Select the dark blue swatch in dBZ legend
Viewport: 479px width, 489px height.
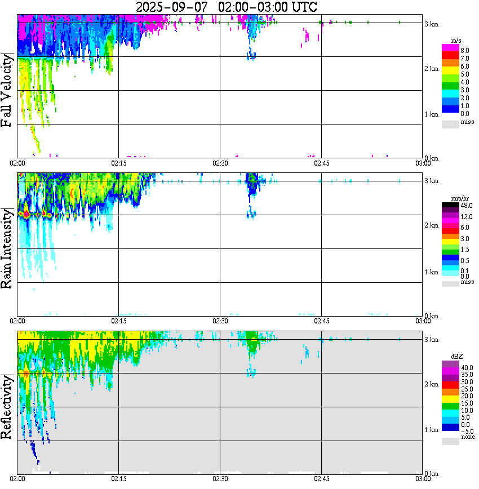pos(450,427)
